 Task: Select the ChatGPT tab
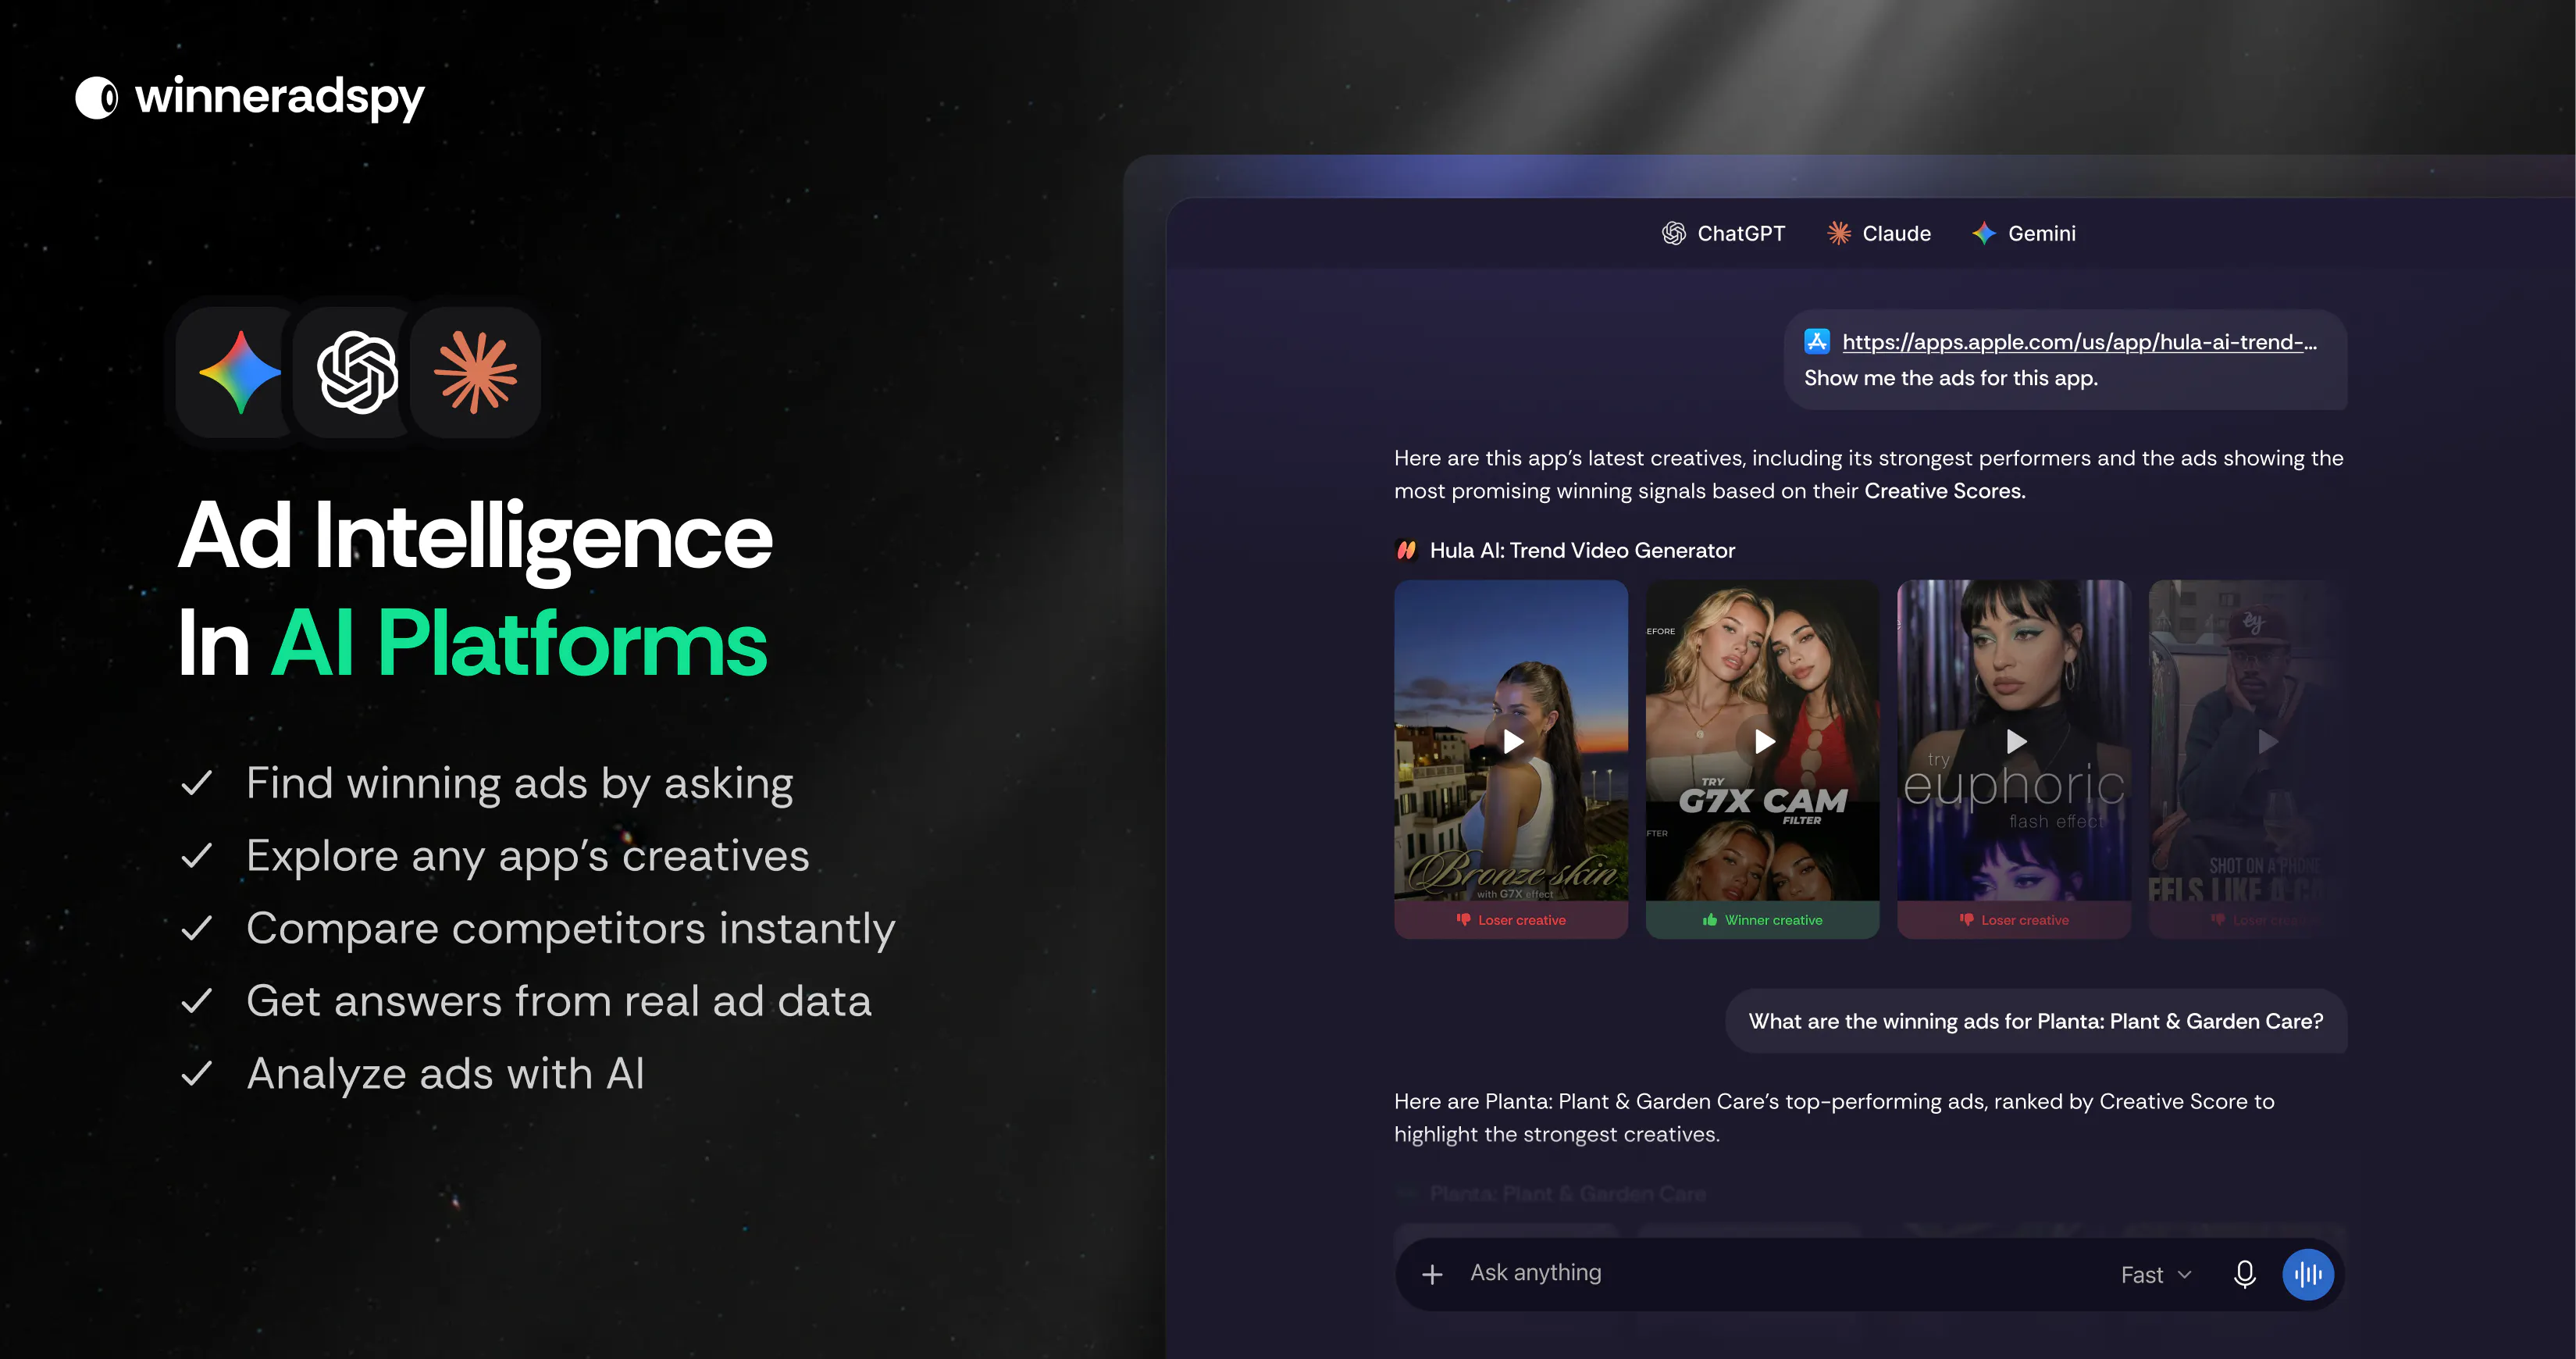(x=1723, y=233)
